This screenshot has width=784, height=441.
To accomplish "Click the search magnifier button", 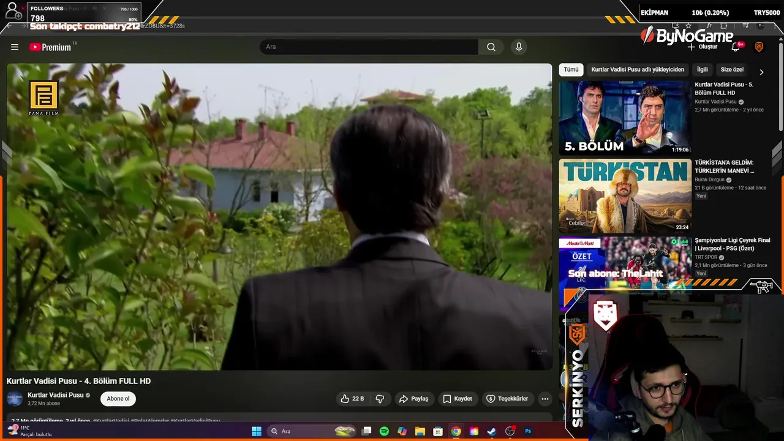I will 491,47.
